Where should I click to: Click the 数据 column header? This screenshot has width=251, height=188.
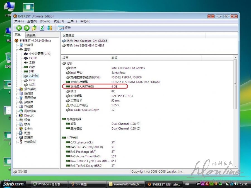pyautogui.click(x=156, y=58)
